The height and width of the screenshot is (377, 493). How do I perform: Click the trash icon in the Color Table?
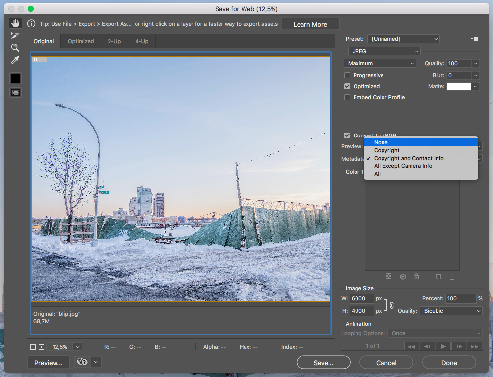pos(451,277)
